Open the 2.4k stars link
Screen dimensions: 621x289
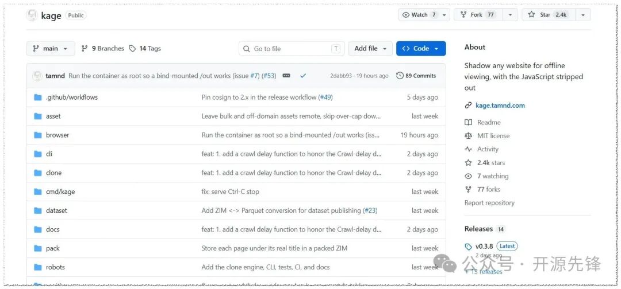pyautogui.click(x=490, y=163)
